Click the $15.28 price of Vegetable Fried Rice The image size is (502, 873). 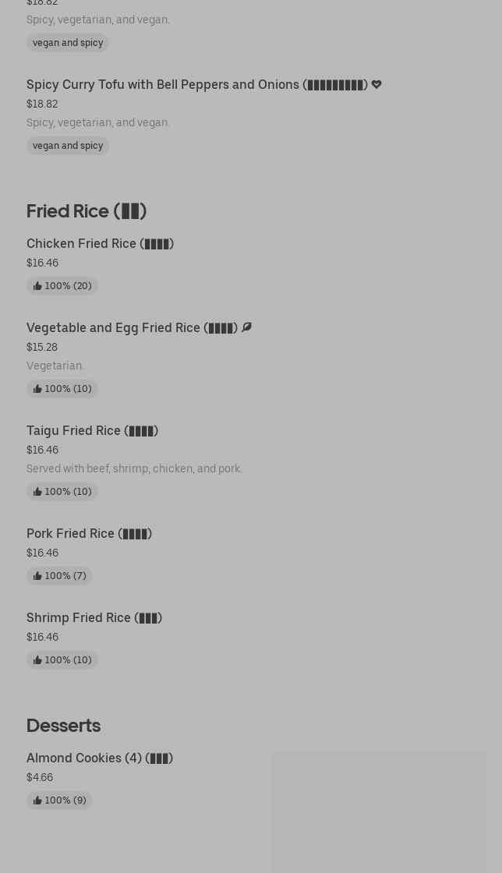point(42,347)
